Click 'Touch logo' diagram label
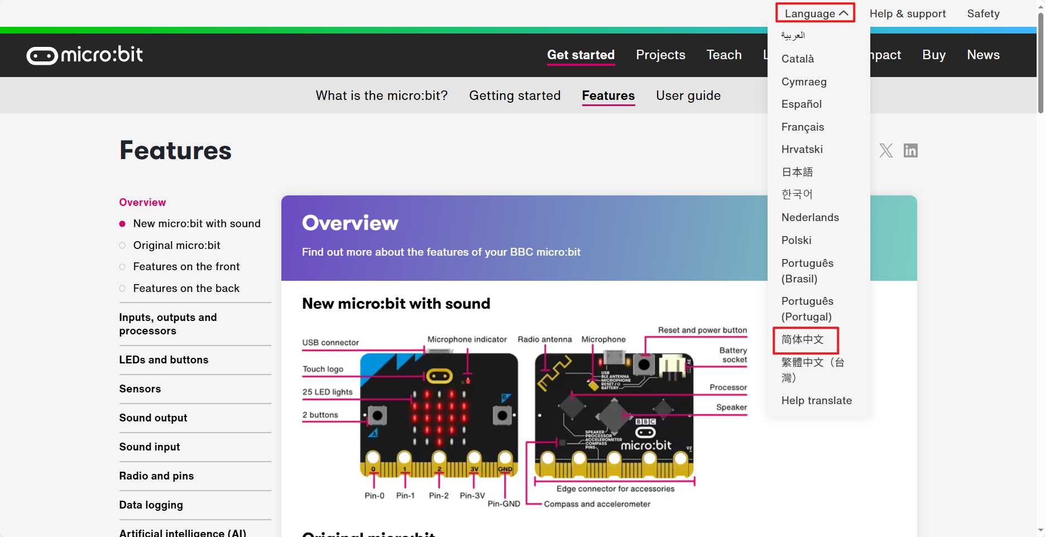The height and width of the screenshot is (537, 1045). pyautogui.click(x=323, y=369)
